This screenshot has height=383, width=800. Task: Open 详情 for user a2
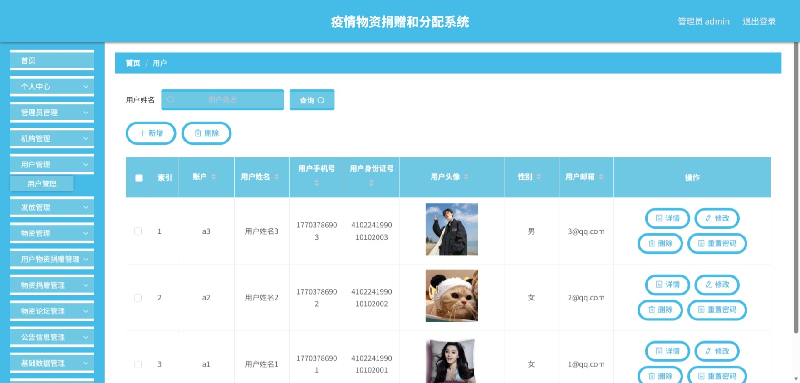pyautogui.click(x=667, y=285)
